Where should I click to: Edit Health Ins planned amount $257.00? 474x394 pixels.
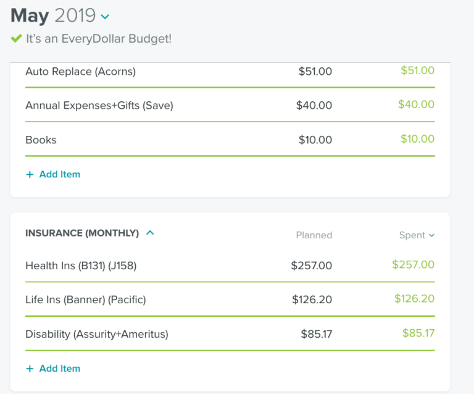click(311, 266)
